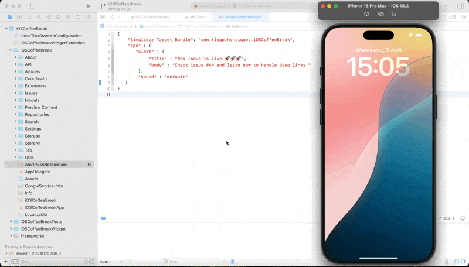Open the related items grid icon
The height and width of the screenshot is (267, 469).
coord(103,17)
